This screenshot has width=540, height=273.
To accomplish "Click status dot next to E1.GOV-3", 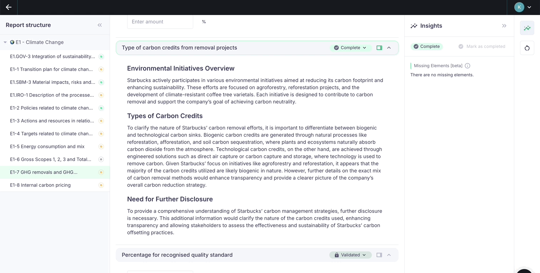I will click(101, 56).
